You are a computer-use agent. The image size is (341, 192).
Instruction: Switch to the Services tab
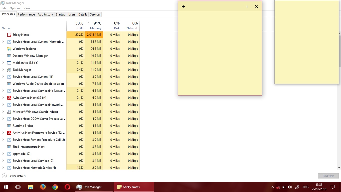pyautogui.click(x=95, y=14)
